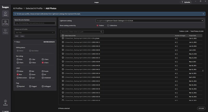Enable the 4 Stars rating filter

30,63
